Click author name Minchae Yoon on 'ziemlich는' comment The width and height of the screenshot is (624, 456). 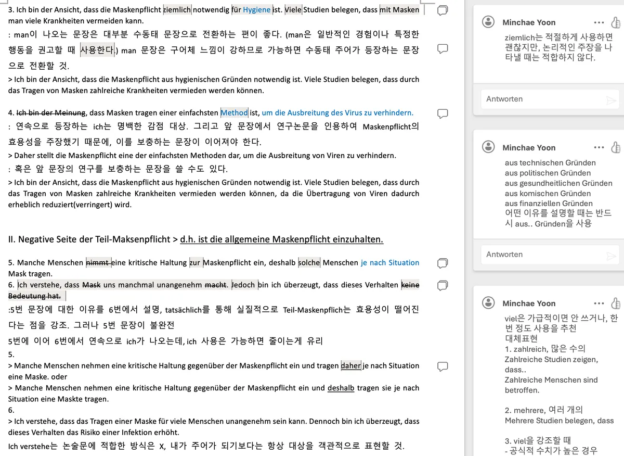tap(529, 22)
